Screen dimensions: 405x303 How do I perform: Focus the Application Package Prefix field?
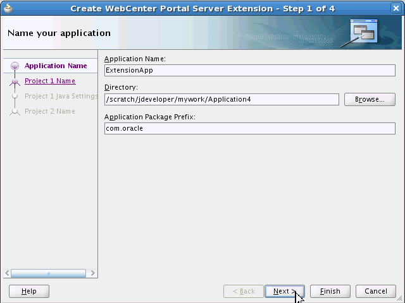(x=250, y=128)
